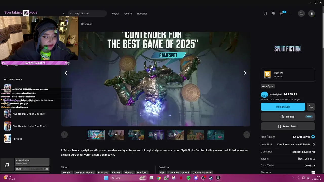324x182 pixels.
Task: Open Snipping Tool from the taskbar
Action: point(173,178)
